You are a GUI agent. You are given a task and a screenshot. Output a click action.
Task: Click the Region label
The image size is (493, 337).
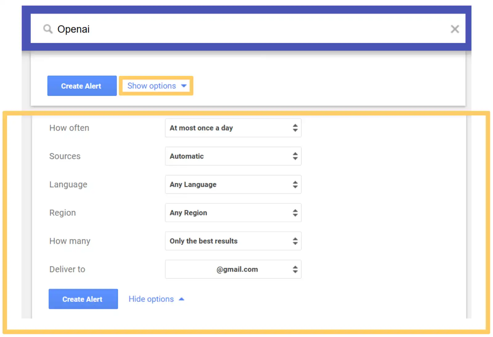click(63, 213)
